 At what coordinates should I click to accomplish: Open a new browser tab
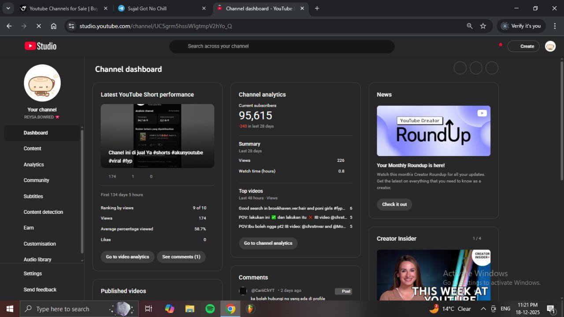317,8
